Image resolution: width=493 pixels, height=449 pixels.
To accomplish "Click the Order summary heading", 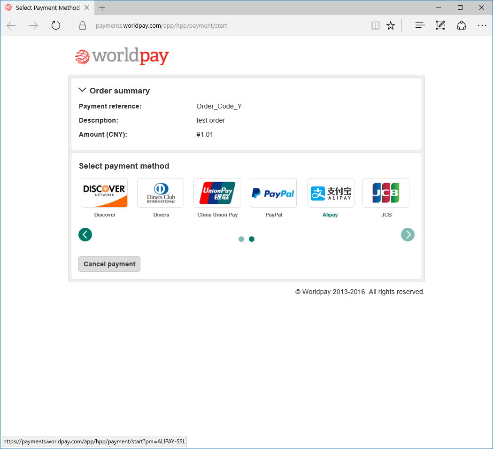I will click(x=119, y=91).
